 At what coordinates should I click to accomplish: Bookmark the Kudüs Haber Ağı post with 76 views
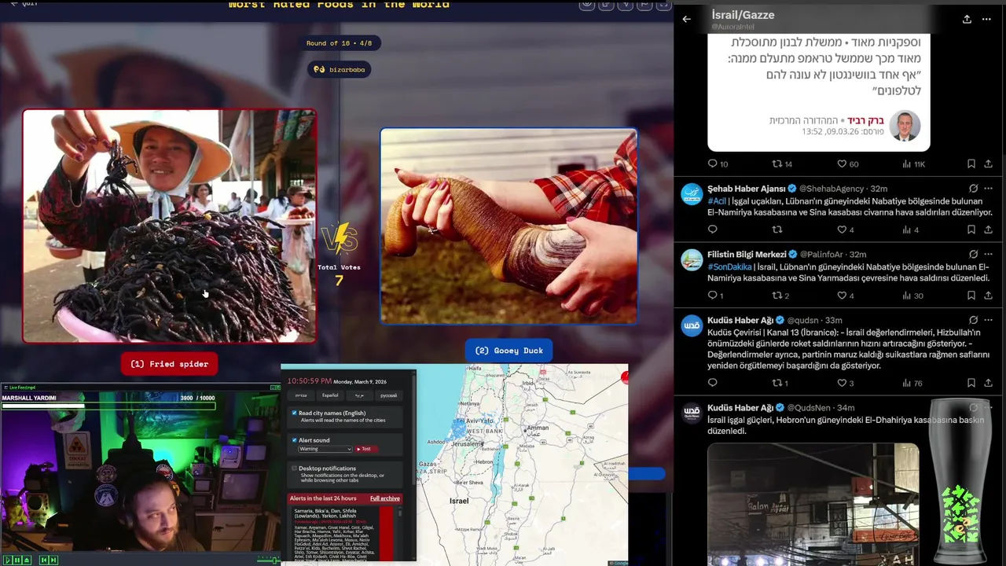(x=971, y=383)
